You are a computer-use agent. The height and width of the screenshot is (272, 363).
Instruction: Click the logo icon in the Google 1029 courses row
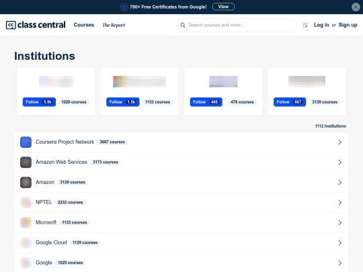pos(26,263)
